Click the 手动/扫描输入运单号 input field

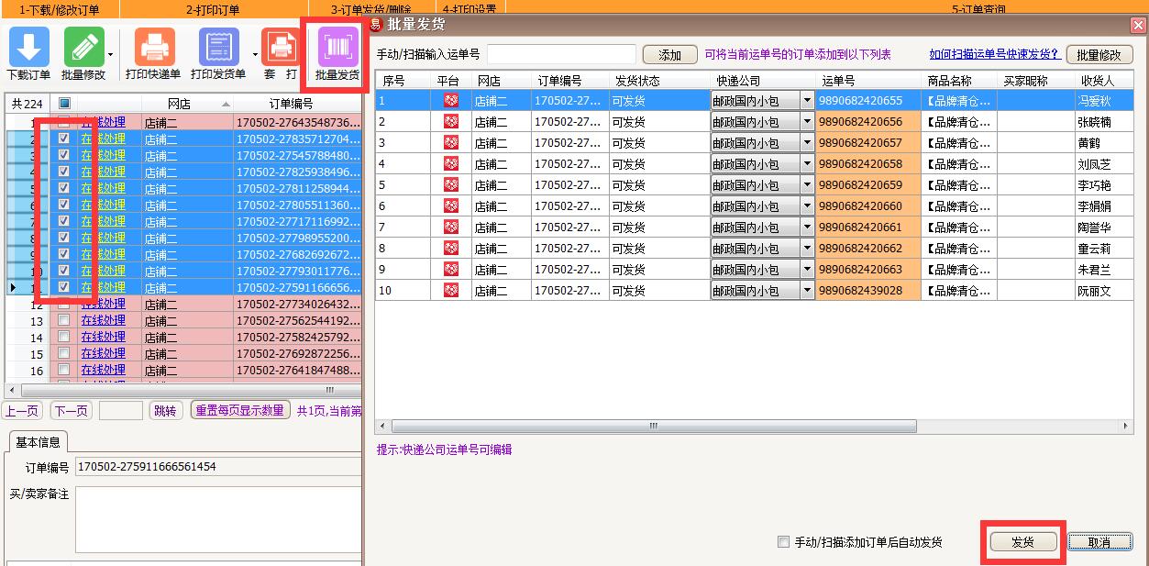[x=561, y=54]
